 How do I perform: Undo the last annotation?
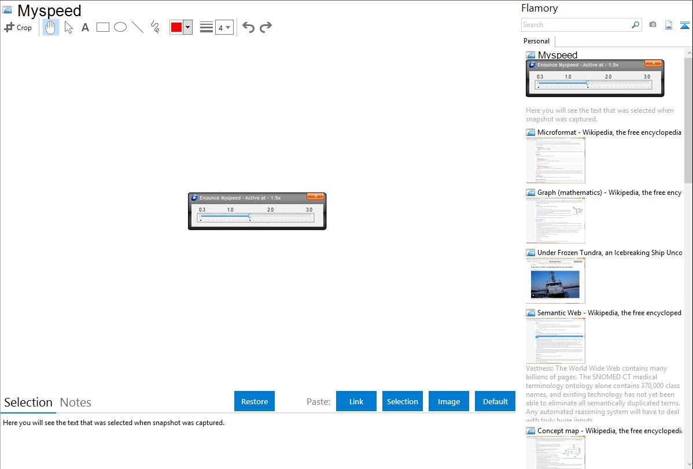coord(248,27)
